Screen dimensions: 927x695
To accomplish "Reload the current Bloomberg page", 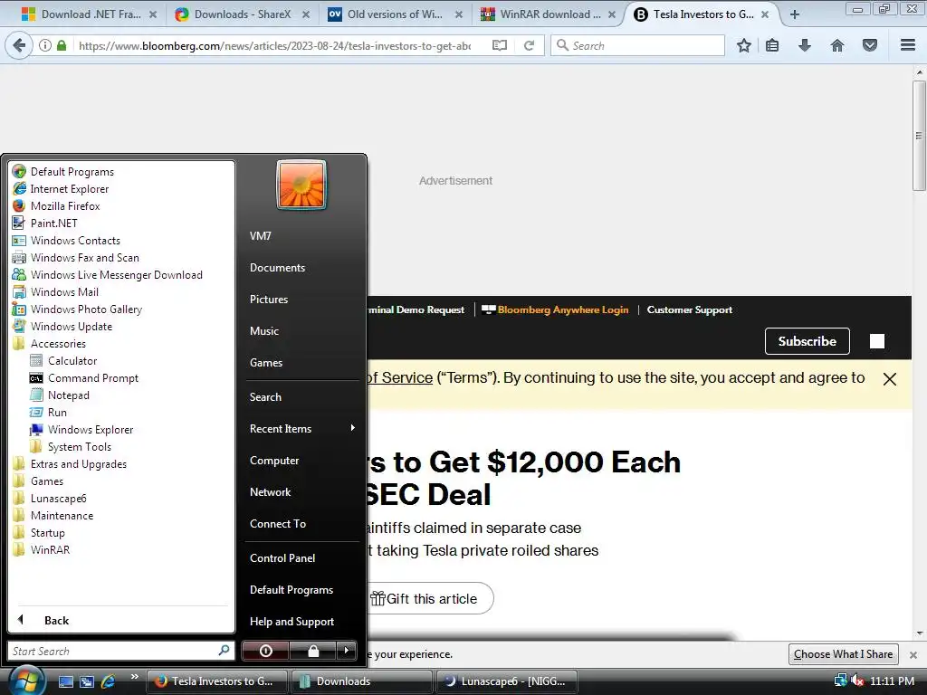I will [x=529, y=45].
